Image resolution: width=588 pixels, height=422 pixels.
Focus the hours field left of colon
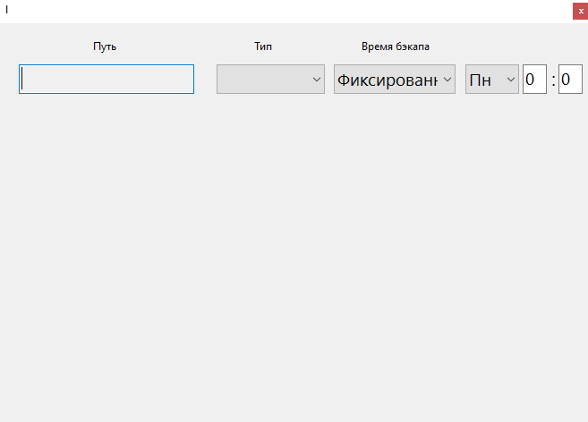(533, 80)
